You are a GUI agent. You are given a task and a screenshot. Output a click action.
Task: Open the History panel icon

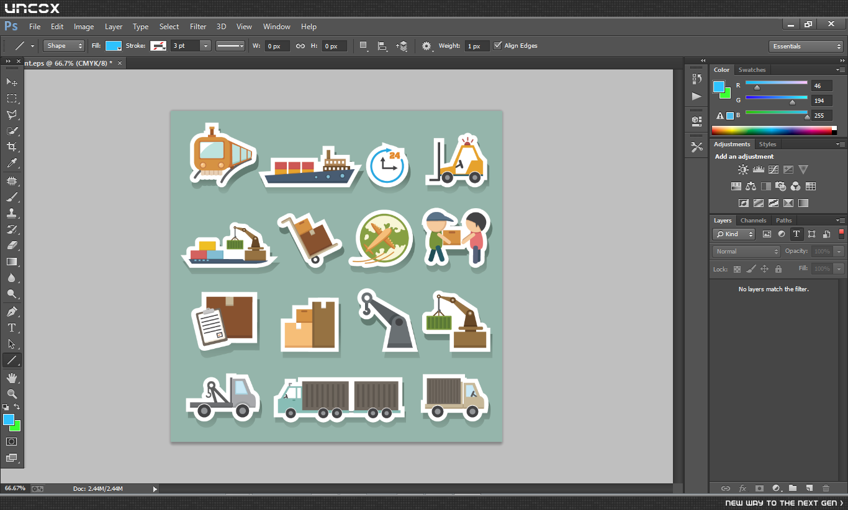(x=697, y=79)
